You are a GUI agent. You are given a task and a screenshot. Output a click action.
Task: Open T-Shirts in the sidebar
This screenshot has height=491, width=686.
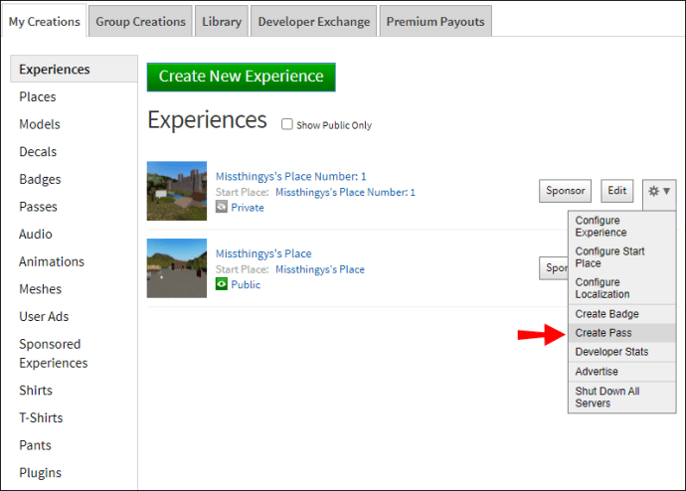pyautogui.click(x=41, y=417)
